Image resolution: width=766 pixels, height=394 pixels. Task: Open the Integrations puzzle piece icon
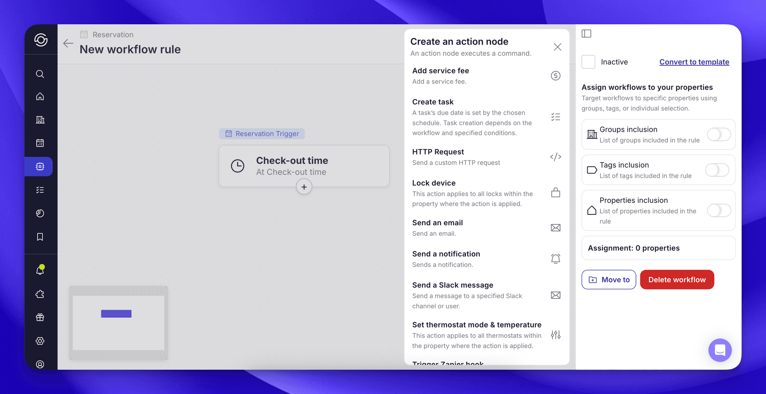pos(40,294)
